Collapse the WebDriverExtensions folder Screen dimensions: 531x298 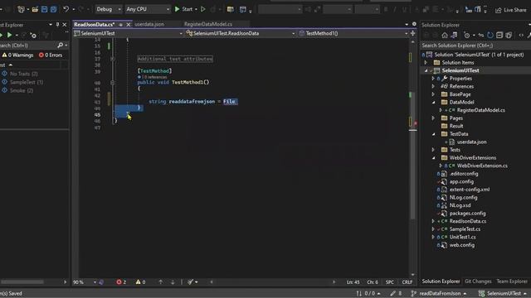[433, 158]
